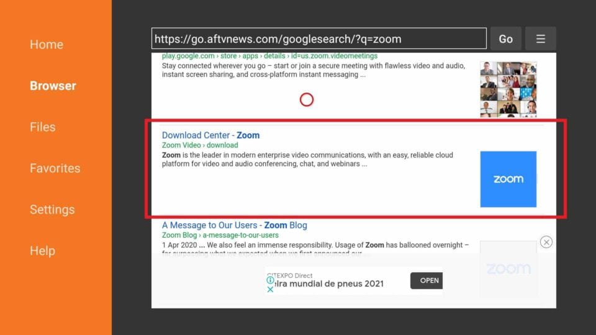Click the video meeting people thumbnail
This screenshot has height=335, width=596.
508,89
